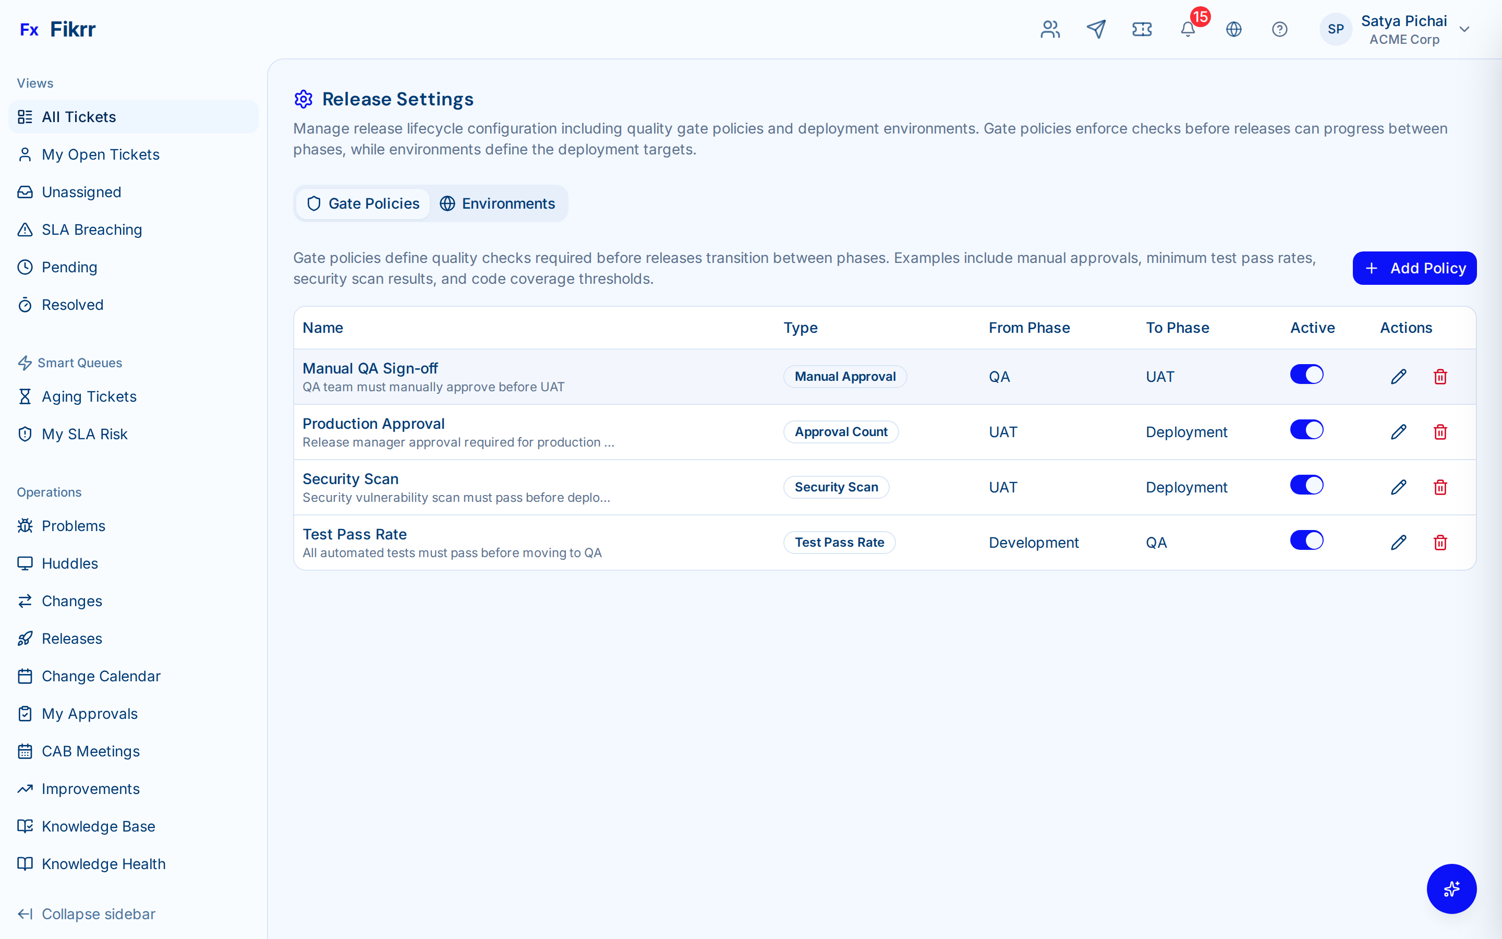Open the people icon in the header
Screen dimensions: 1502x939
[1049, 29]
